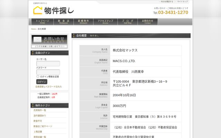The height and width of the screenshot is (138, 221).
Task: Select the license text 宅地建物取引業
Action: (x=122, y=117)
